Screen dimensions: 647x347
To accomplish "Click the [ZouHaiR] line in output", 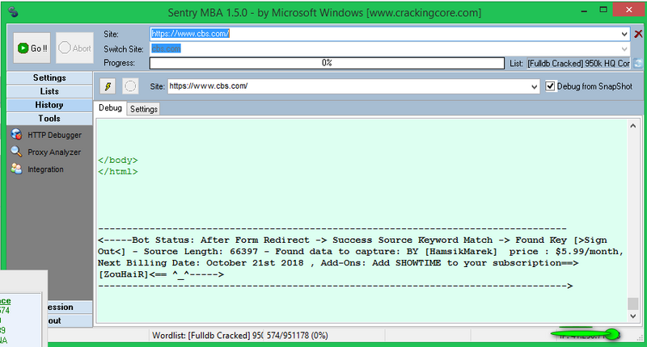I will coord(161,274).
